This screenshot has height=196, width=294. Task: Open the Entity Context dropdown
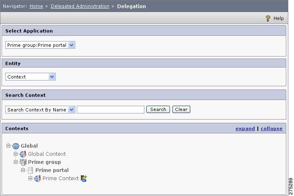point(30,77)
